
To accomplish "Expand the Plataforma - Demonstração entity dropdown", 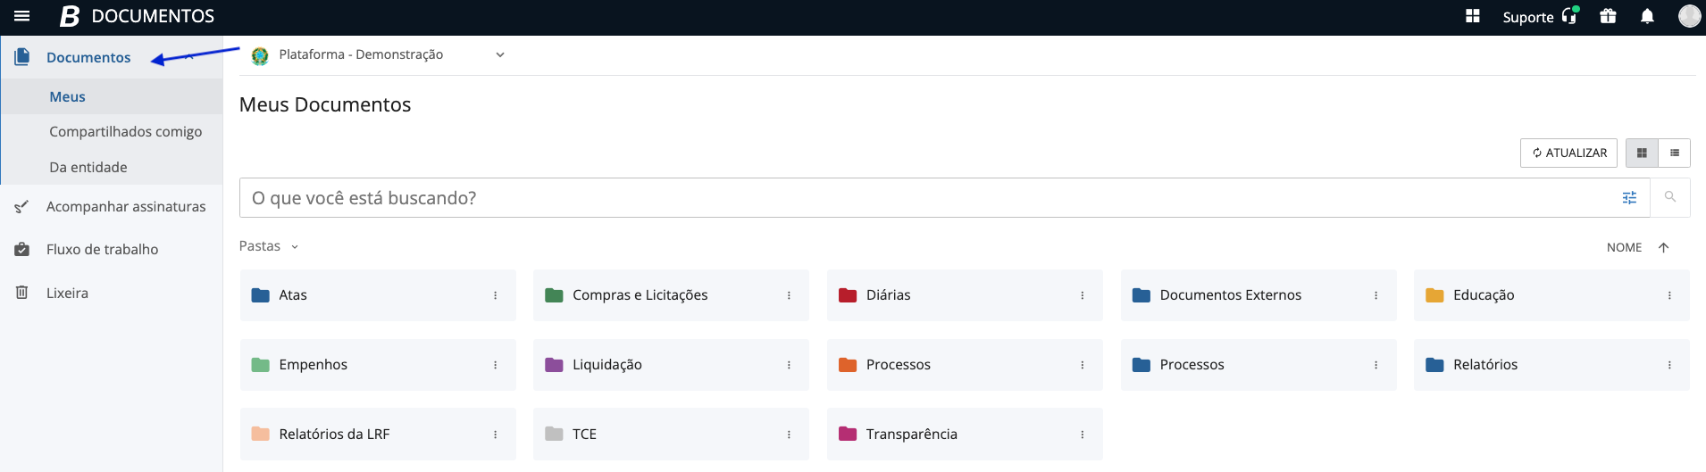I will (x=500, y=55).
